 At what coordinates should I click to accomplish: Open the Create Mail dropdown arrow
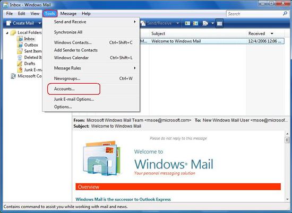39,23
